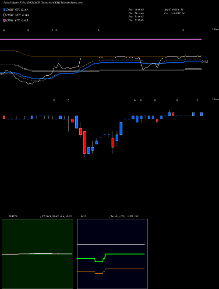Click the 'Pre H: 0.46' value
This screenshot has height=289, width=219.
pyautogui.click(x=136, y=13)
